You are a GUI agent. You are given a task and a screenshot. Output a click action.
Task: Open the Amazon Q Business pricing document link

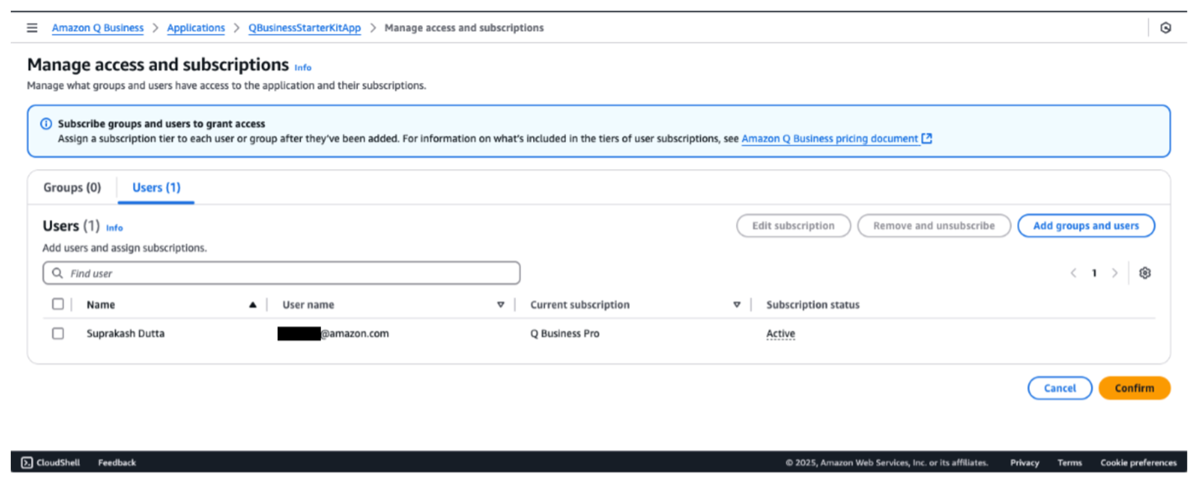[830, 138]
